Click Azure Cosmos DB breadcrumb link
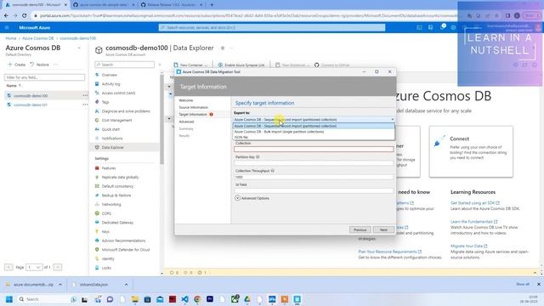The image size is (544, 306). pos(37,38)
